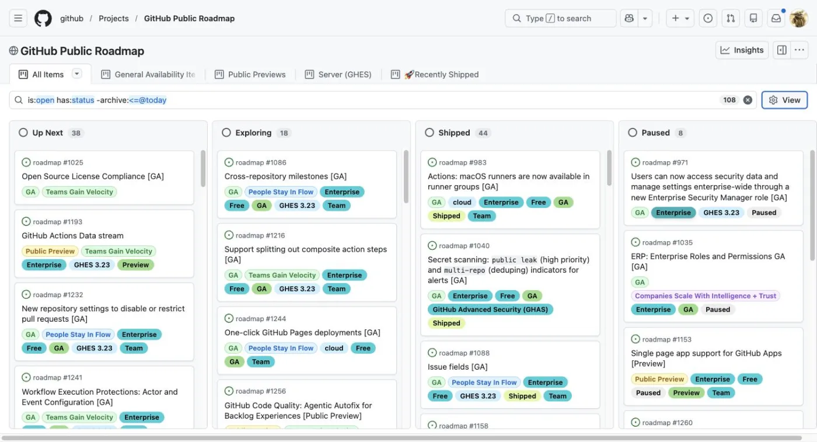This screenshot has width=817, height=442.
Task: Click open issue icon on roadmap #1216
Action: (229, 235)
